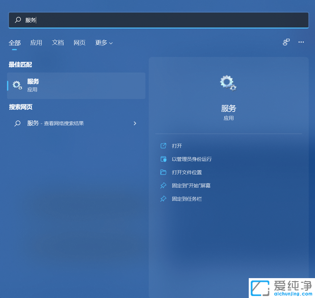
Task: Click the large Services gear icon in right panel
Action: [228, 83]
